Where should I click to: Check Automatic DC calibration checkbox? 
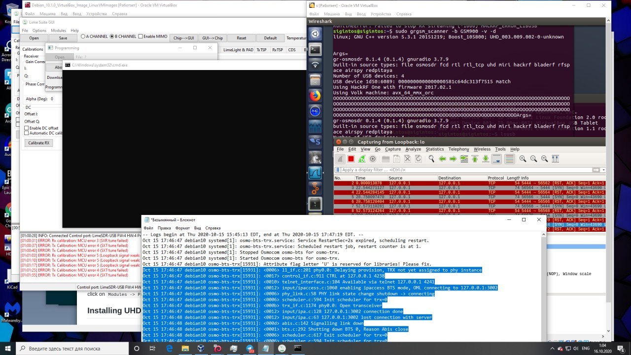pyautogui.click(x=27, y=133)
